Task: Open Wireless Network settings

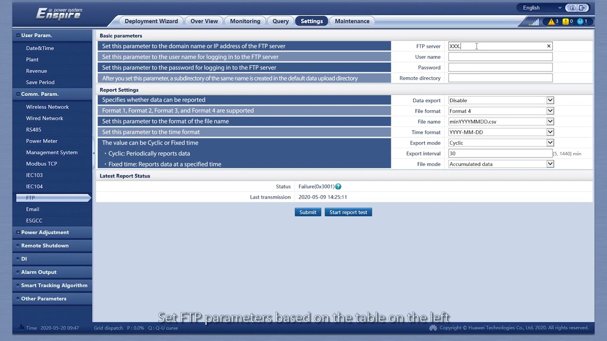Action: click(x=47, y=107)
